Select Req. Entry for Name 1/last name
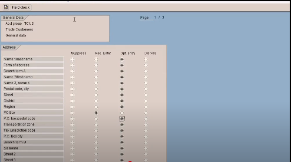 click(x=96, y=60)
